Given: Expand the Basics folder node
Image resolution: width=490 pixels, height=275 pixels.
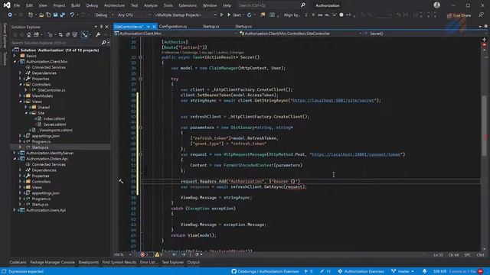Looking at the screenshot, I should [15, 56].
